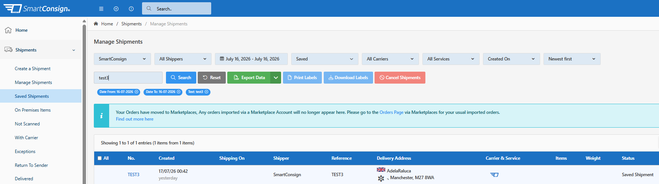Click the Cancel Shipments button

pyautogui.click(x=400, y=78)
